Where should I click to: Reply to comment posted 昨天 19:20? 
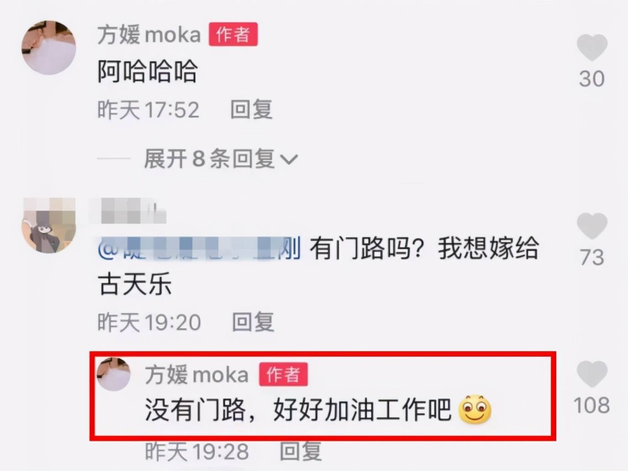pyautogui.click(x=253, y=323)
